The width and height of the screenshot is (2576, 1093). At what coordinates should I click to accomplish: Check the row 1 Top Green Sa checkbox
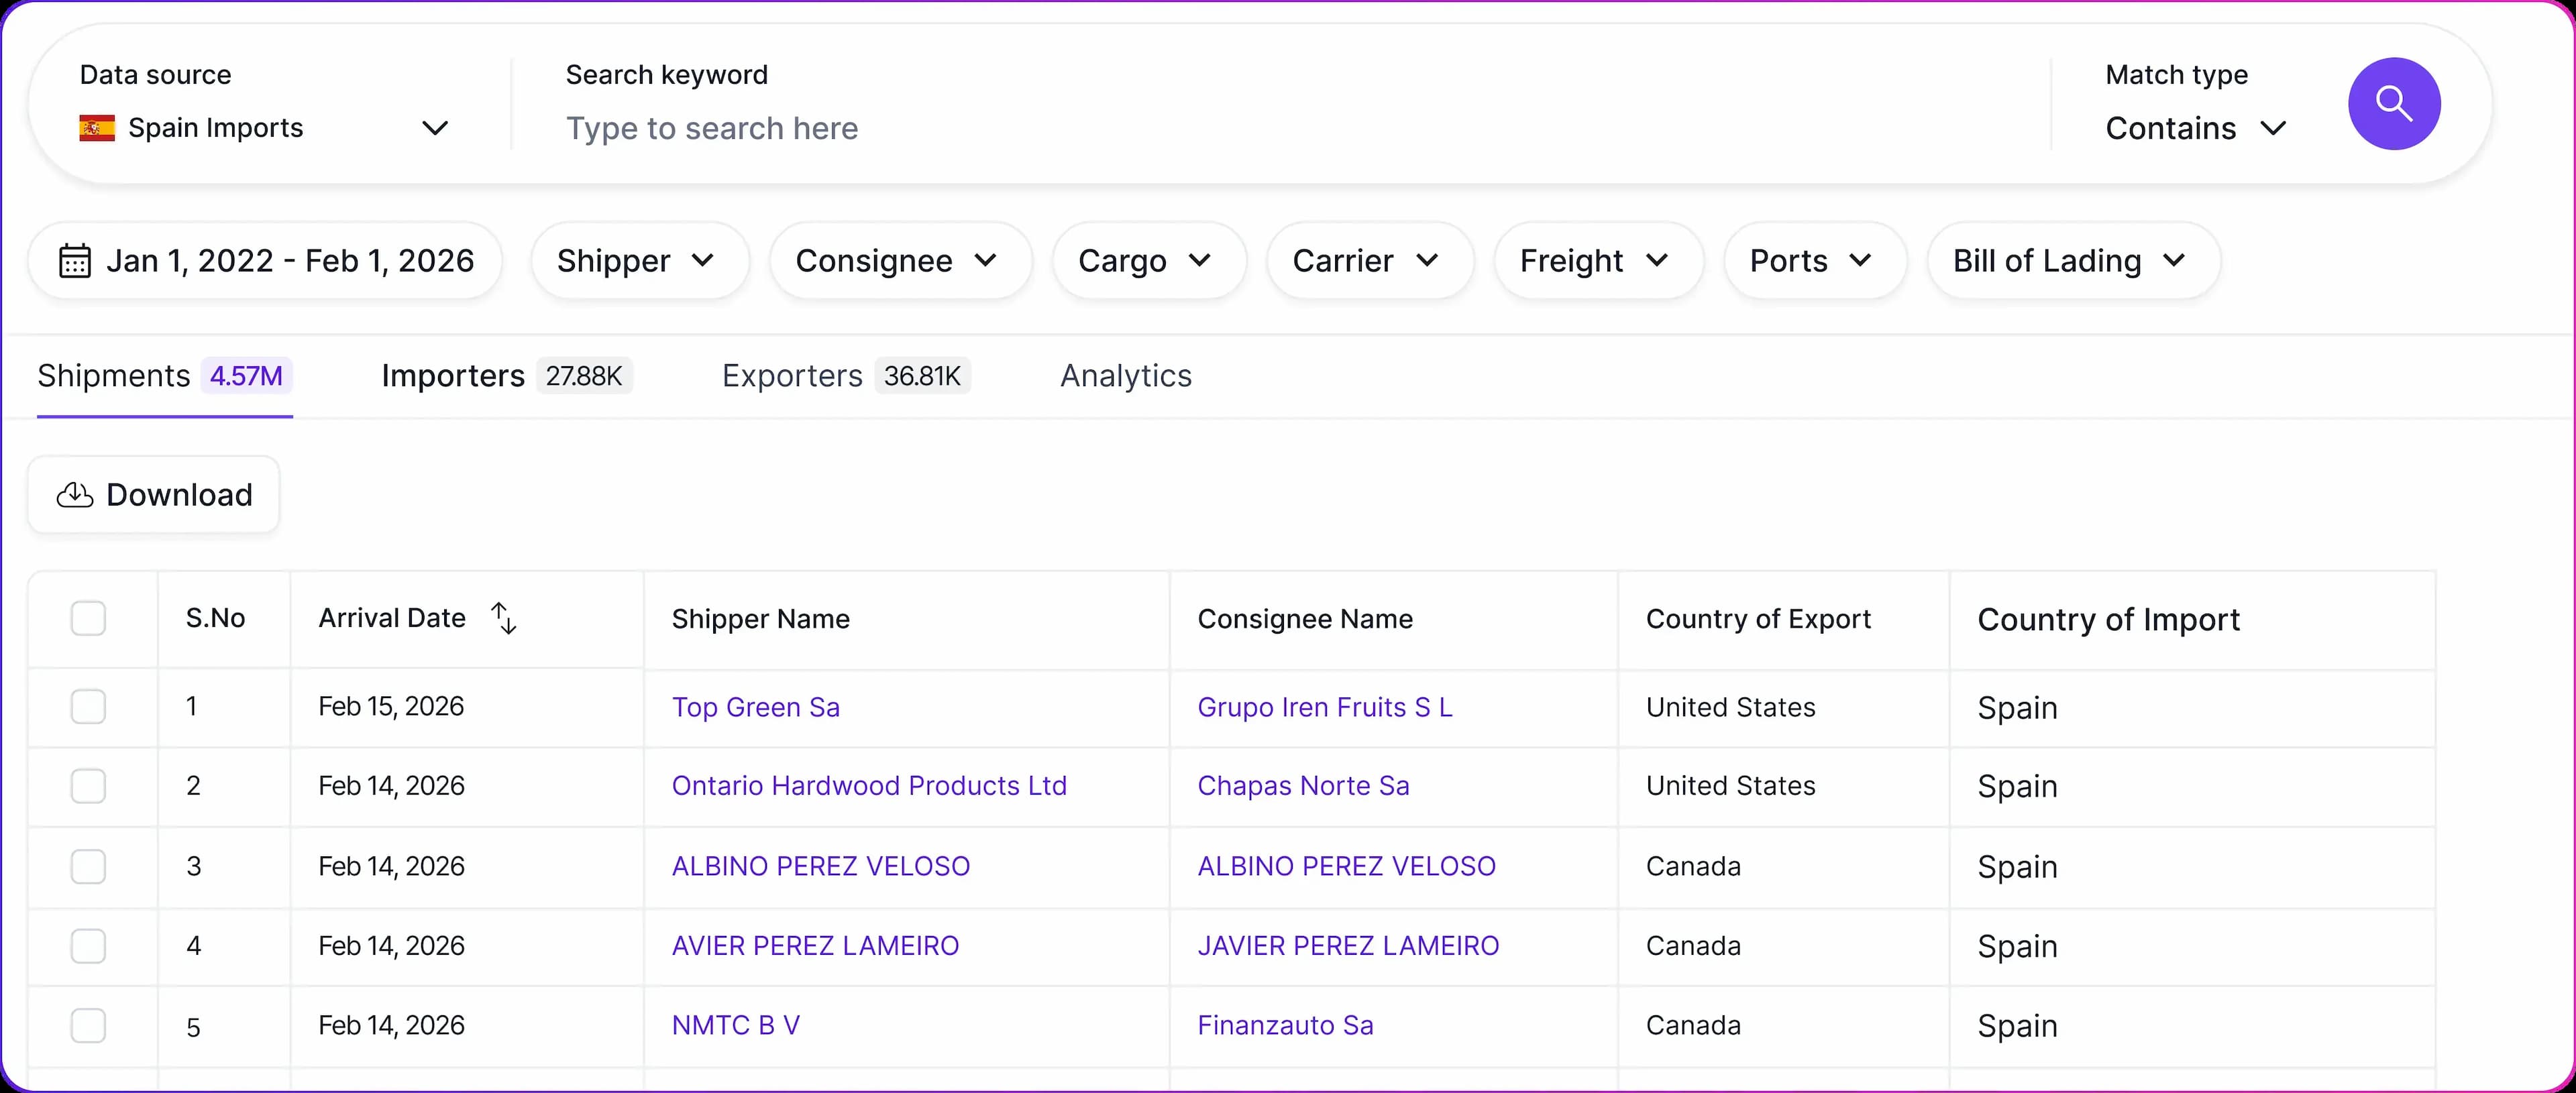coord(88,707)
